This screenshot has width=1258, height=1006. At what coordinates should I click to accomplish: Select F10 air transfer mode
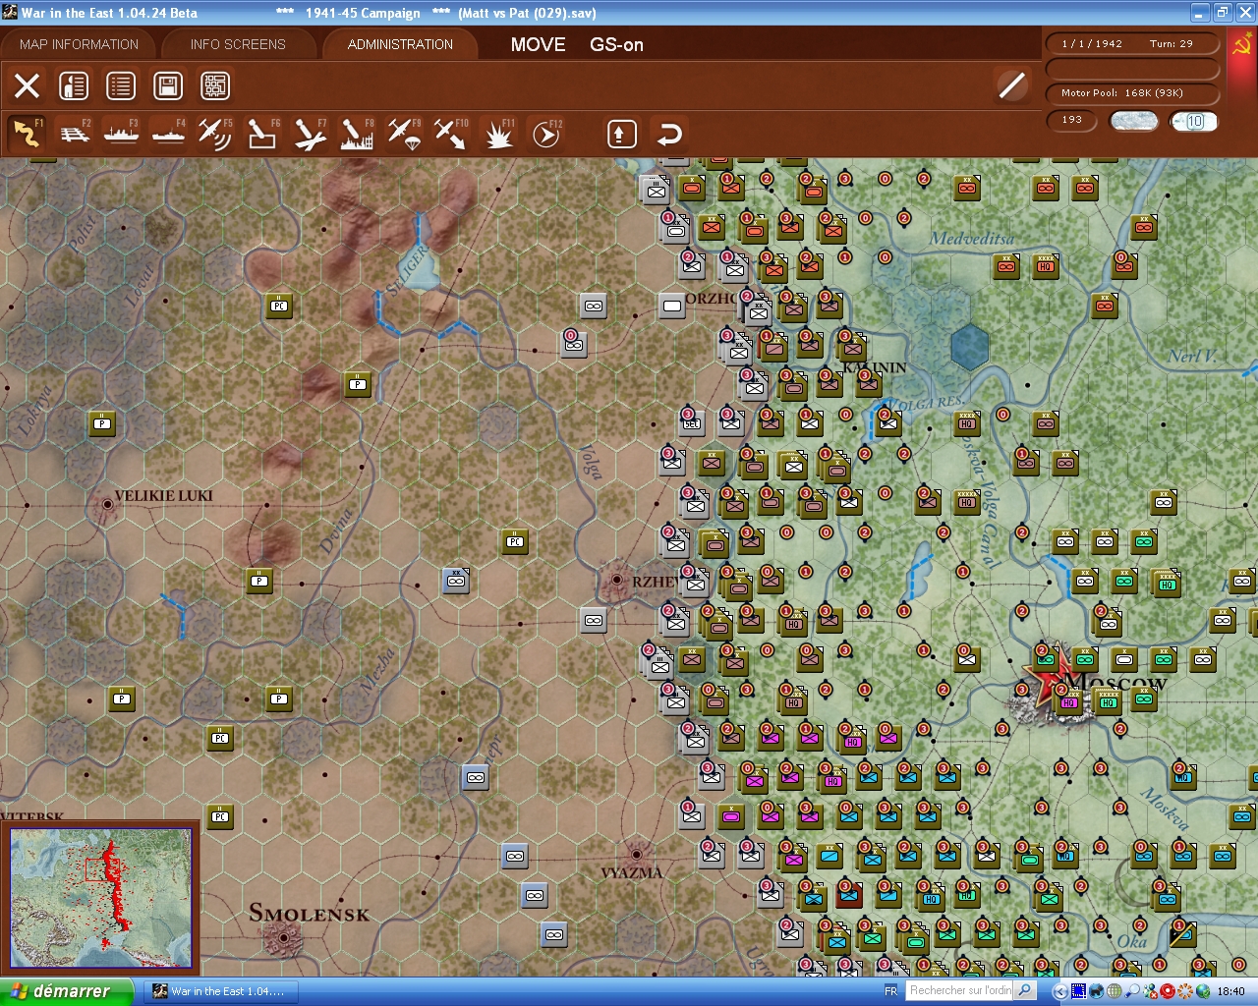click(451, 134)
